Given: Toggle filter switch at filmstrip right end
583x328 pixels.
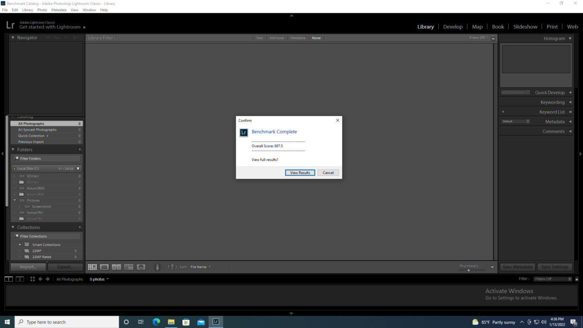Looking at the screenshot, I should 576,279.
